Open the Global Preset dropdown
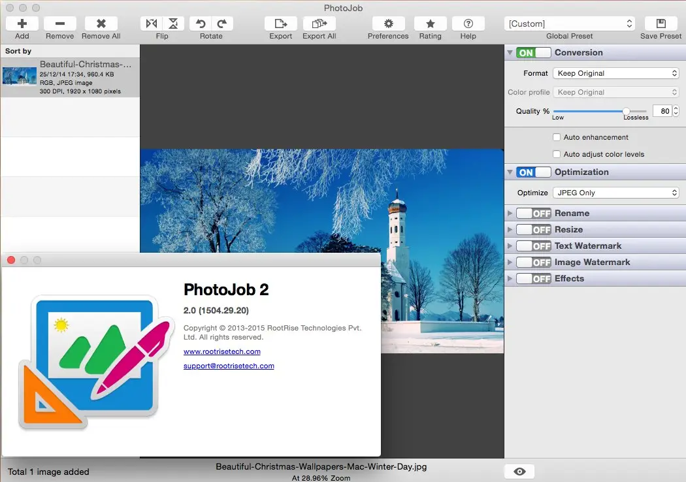The image size is (686, 482). point(570,24)
